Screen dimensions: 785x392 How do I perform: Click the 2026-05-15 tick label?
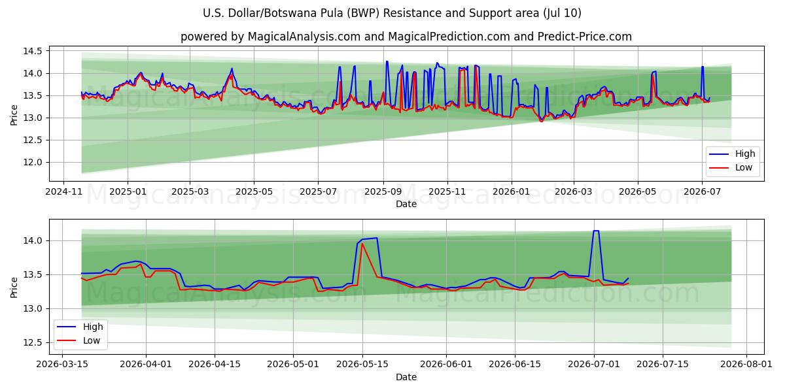point(362,365)
